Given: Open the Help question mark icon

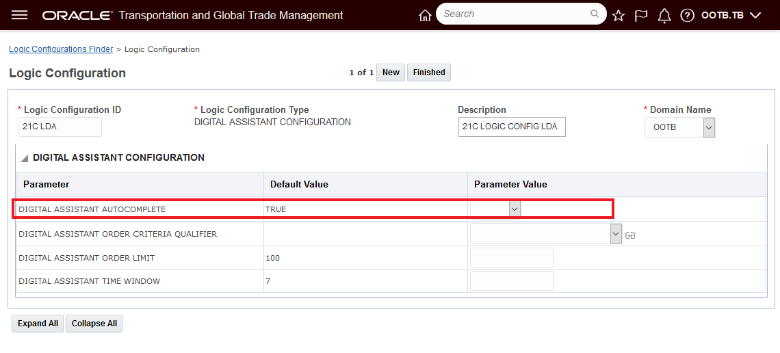Looking at the screenshot, I should point(688,15).
